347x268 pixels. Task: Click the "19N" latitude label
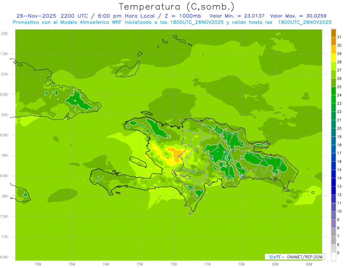[x=4, y=156]
